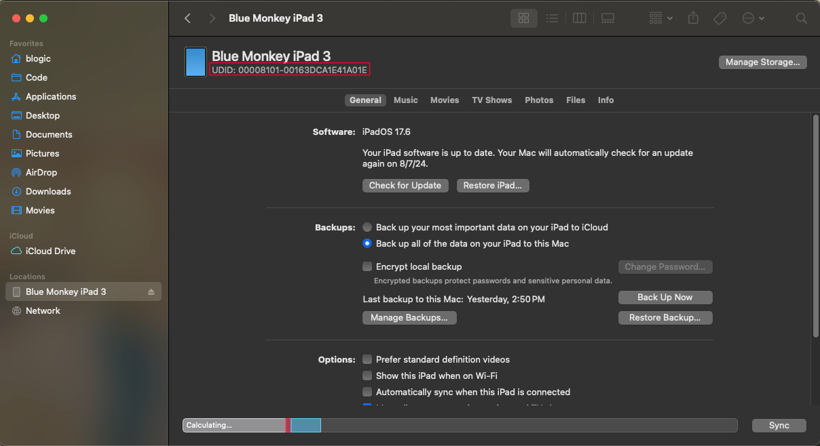Select back up to iCloud option

367,227
